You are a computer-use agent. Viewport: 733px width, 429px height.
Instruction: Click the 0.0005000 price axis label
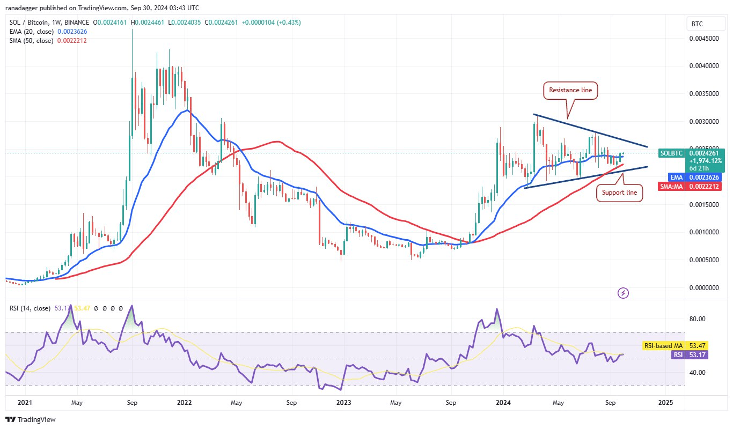click(x=703, y=260)
